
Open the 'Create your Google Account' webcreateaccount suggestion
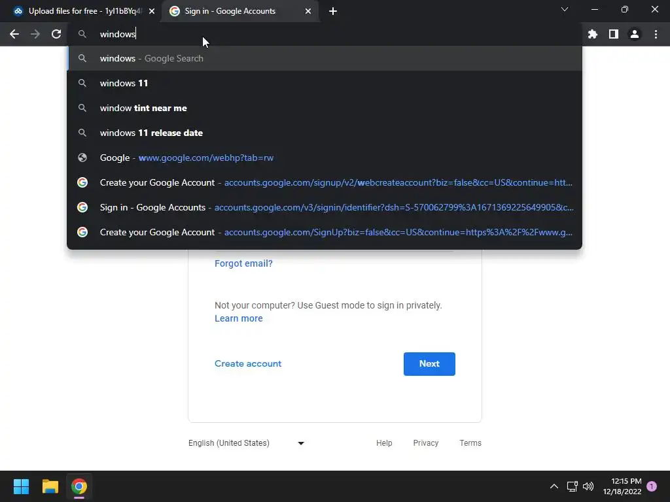click(325, 182)
